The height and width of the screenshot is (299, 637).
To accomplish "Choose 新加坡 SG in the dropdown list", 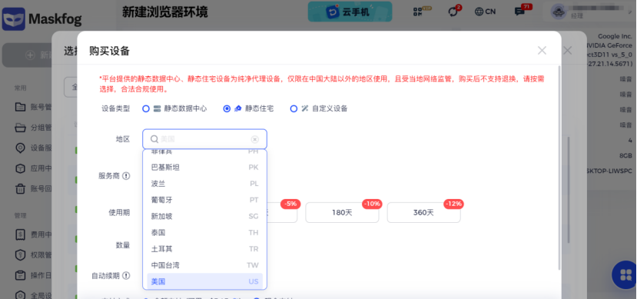I will pyautogui.click(x=204, y=216).
